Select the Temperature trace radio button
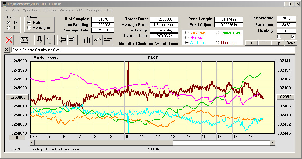This screenshot has height=159, width=302. tap(218, 32)
